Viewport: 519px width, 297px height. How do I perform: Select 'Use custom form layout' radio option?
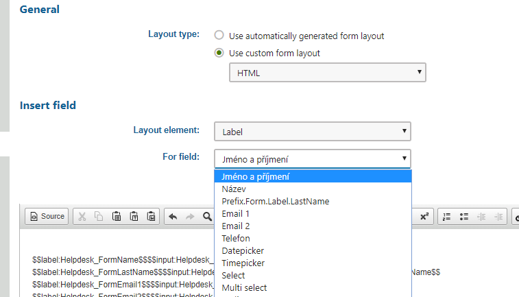[x=219, y=53]
